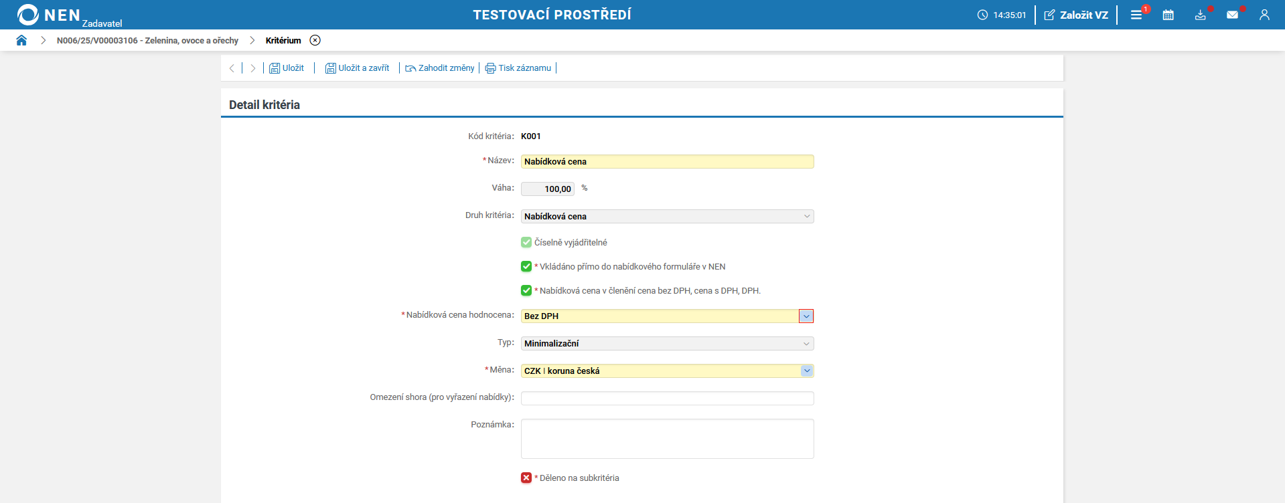The height and width of the screenshot is (503, 1285).
Task: Click the home icon in breadcrumb
Action: [x=21, y=40]
